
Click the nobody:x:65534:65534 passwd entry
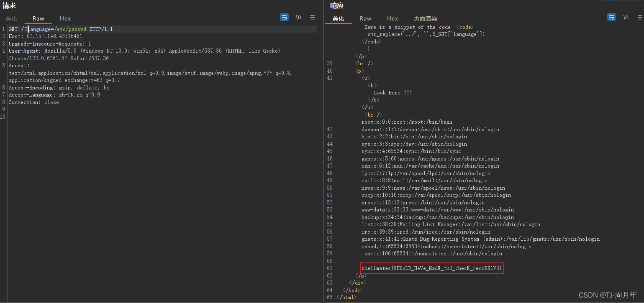(x=446, y=247)
